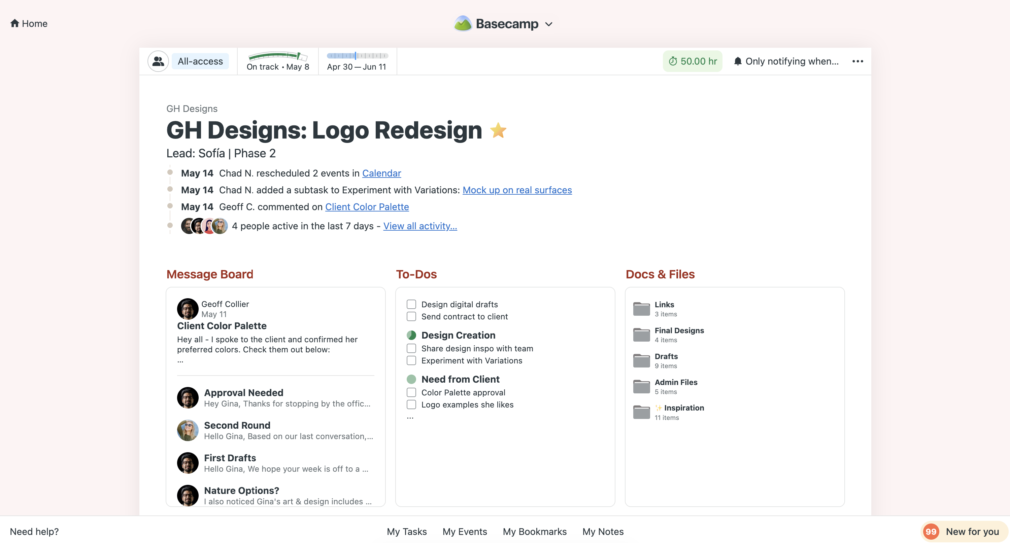
Task: Open the Admin Files folder icon
Action: coord(641,386)
